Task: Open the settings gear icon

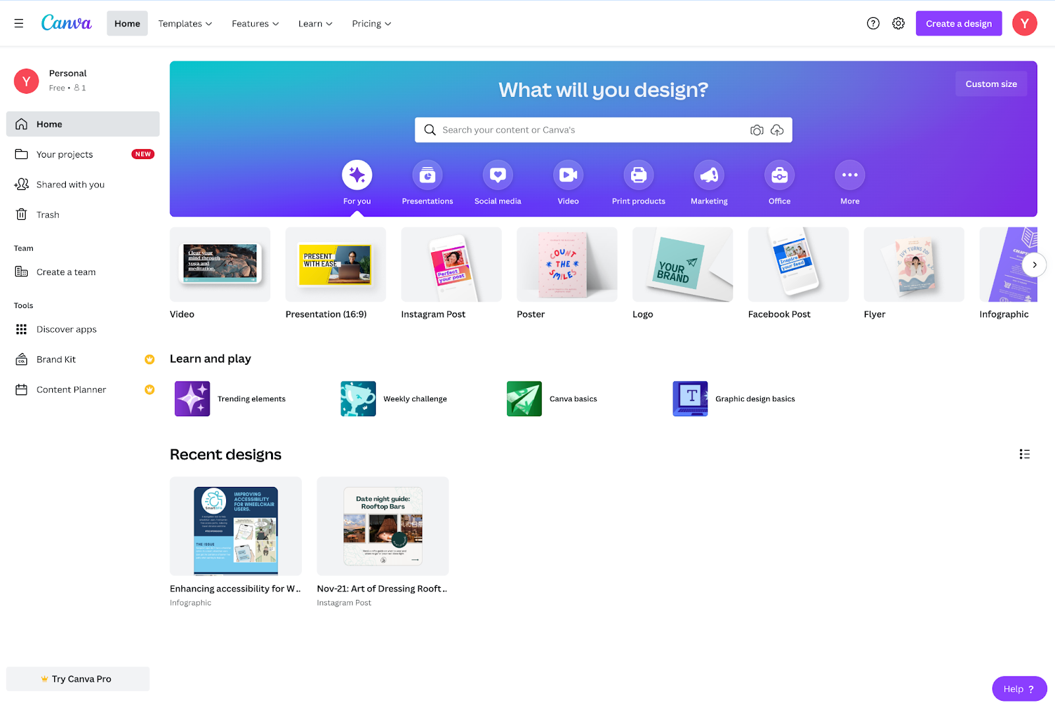Action: [898, 24]
